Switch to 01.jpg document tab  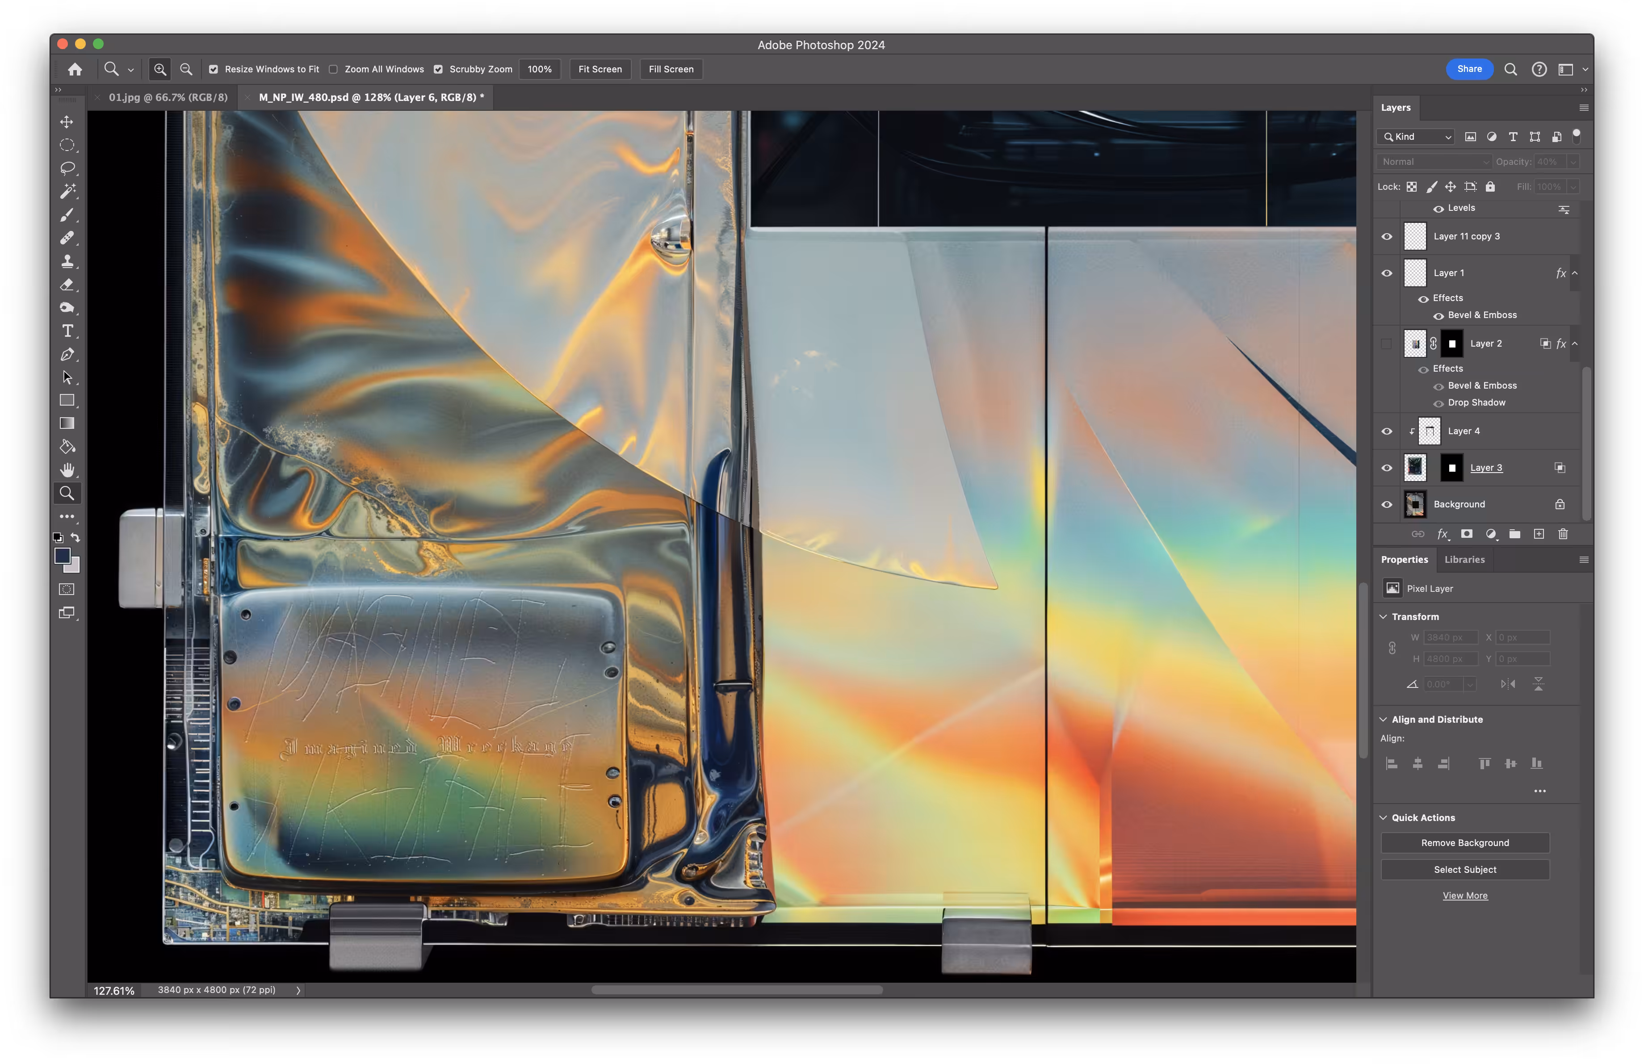click(168, 97)
